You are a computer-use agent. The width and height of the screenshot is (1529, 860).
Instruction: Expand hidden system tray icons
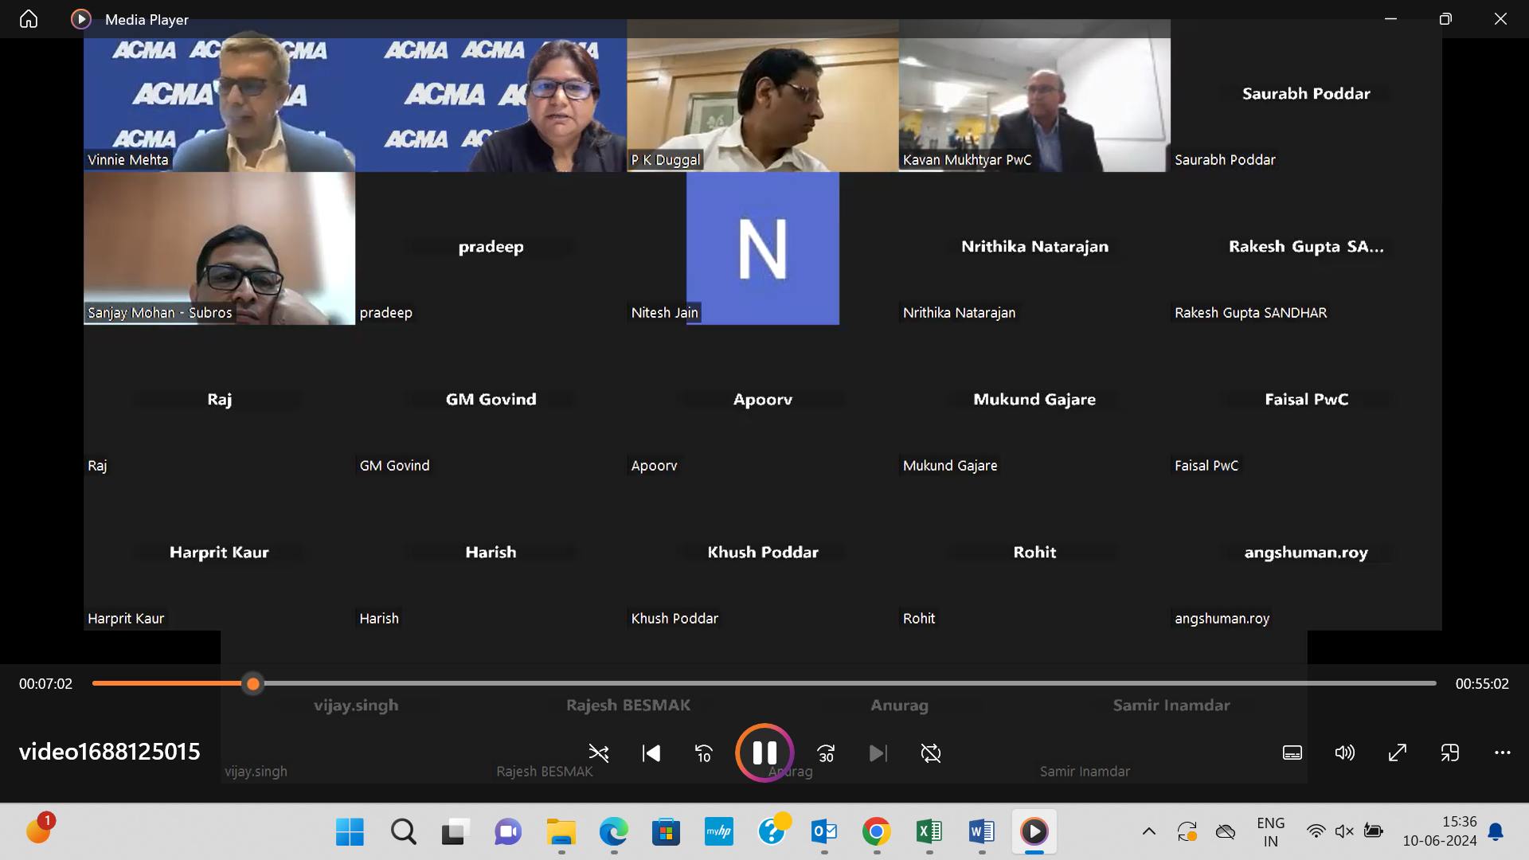tap(1149, 831)
